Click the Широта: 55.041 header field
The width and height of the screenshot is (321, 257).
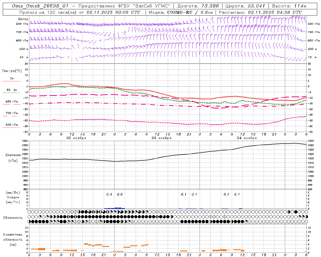coord(245,6)
